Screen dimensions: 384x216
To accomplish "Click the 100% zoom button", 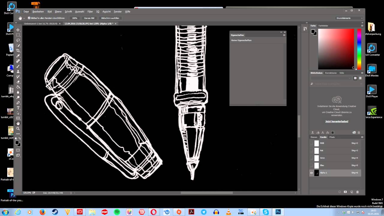I will tap(75, 18).
